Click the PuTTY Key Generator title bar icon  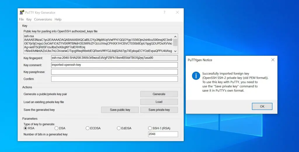coord(22,12)
